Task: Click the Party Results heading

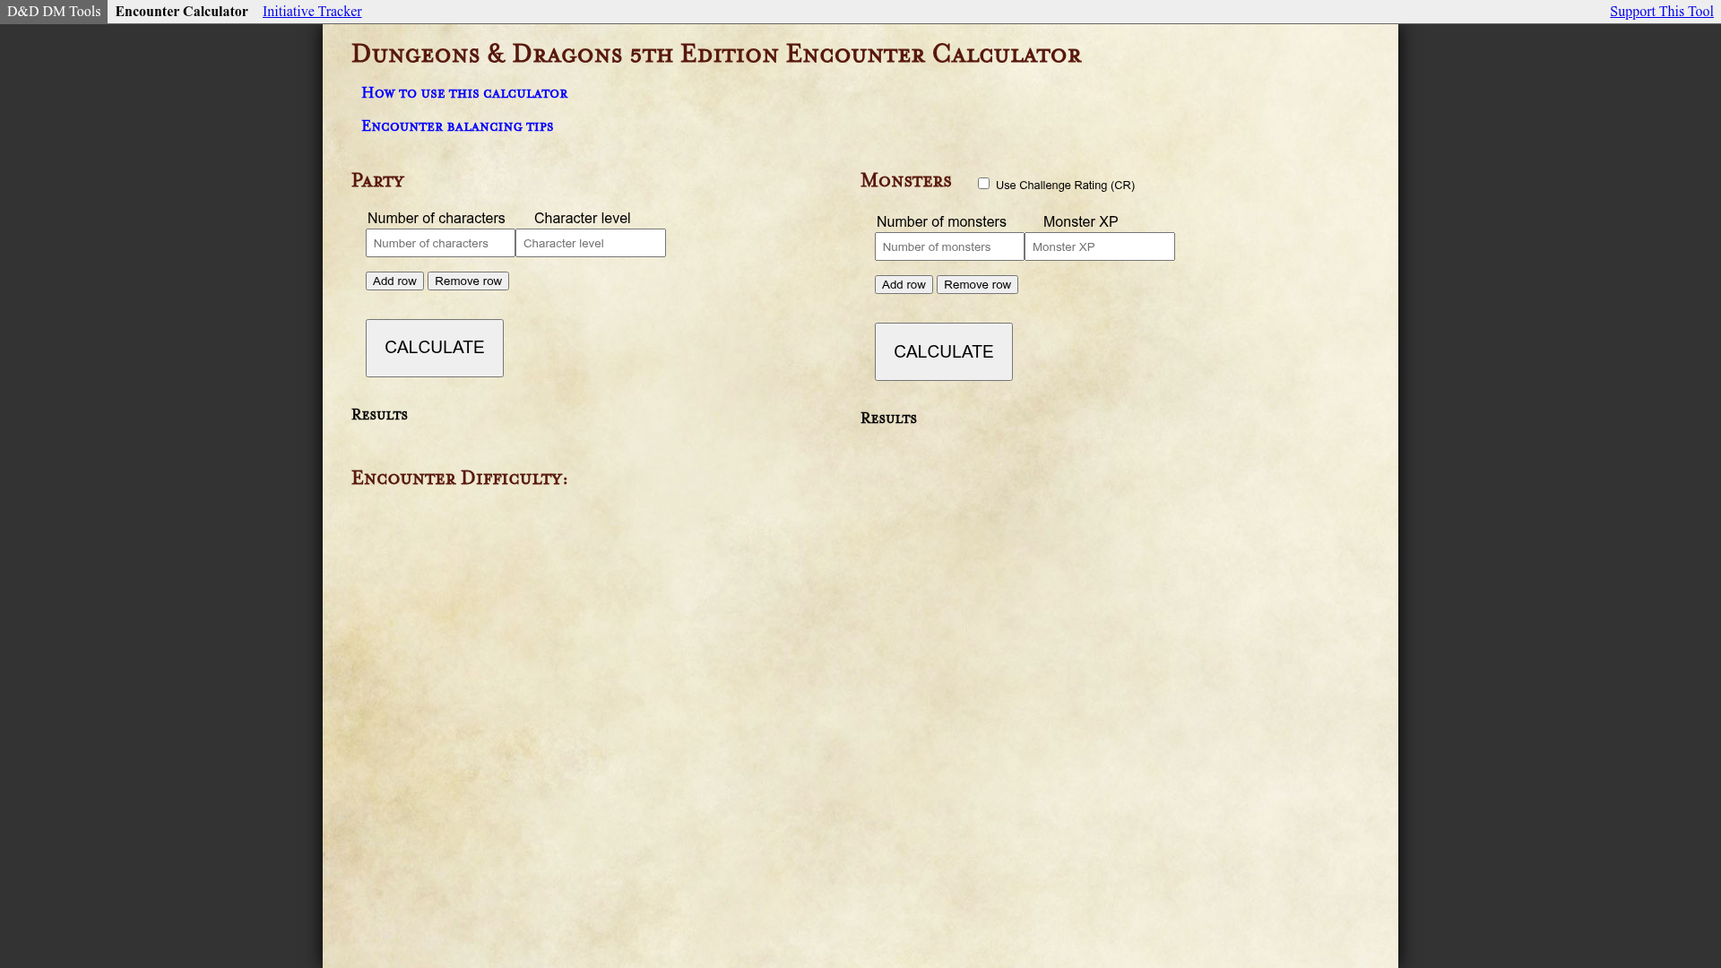Action: 378,414
